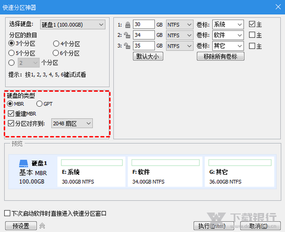The height and width of the screenshot is (232, 285).
Task: Close the 快速分区神器 dialog
Action: point(278,7)
